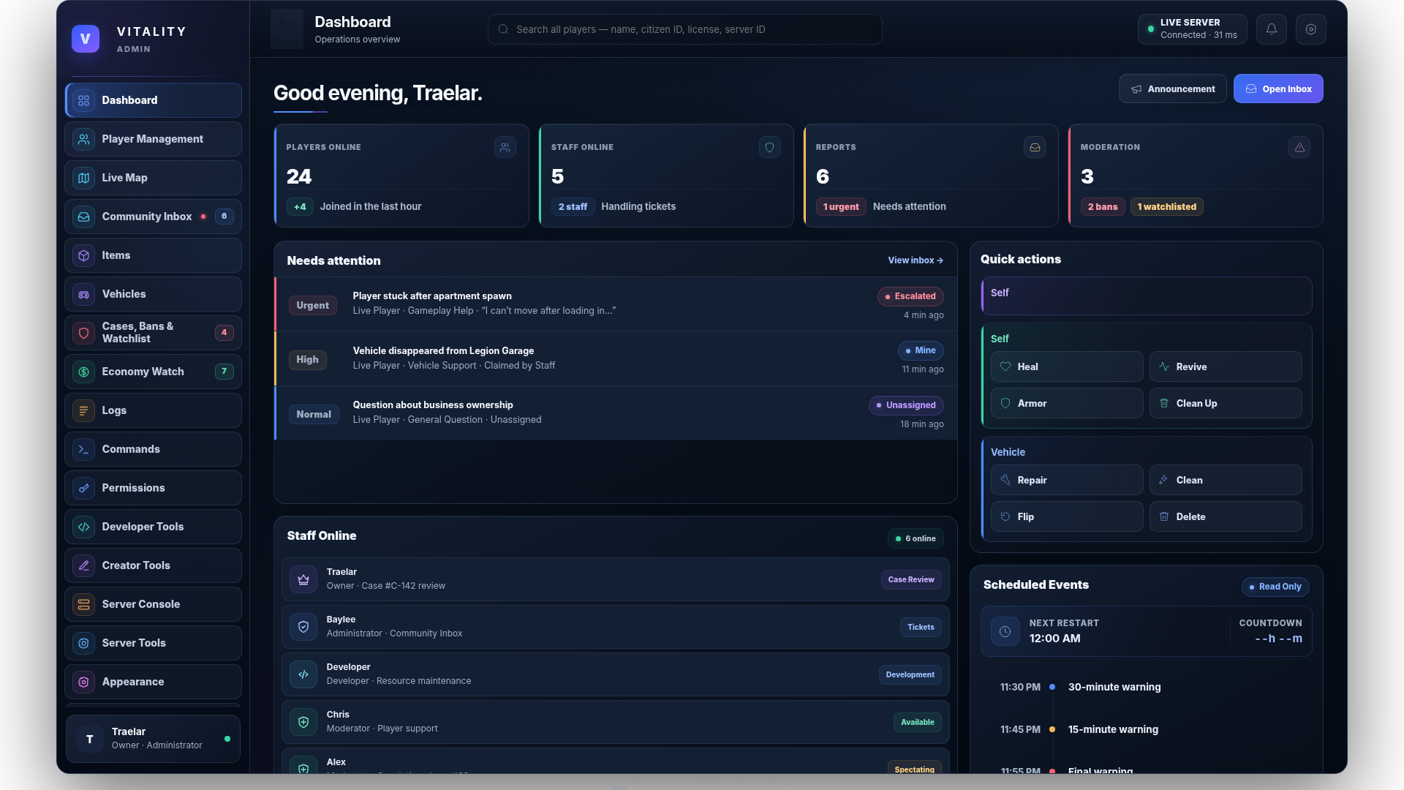Click the Permissions sidebar key icon
The image size is (1404, 790).
84,488
